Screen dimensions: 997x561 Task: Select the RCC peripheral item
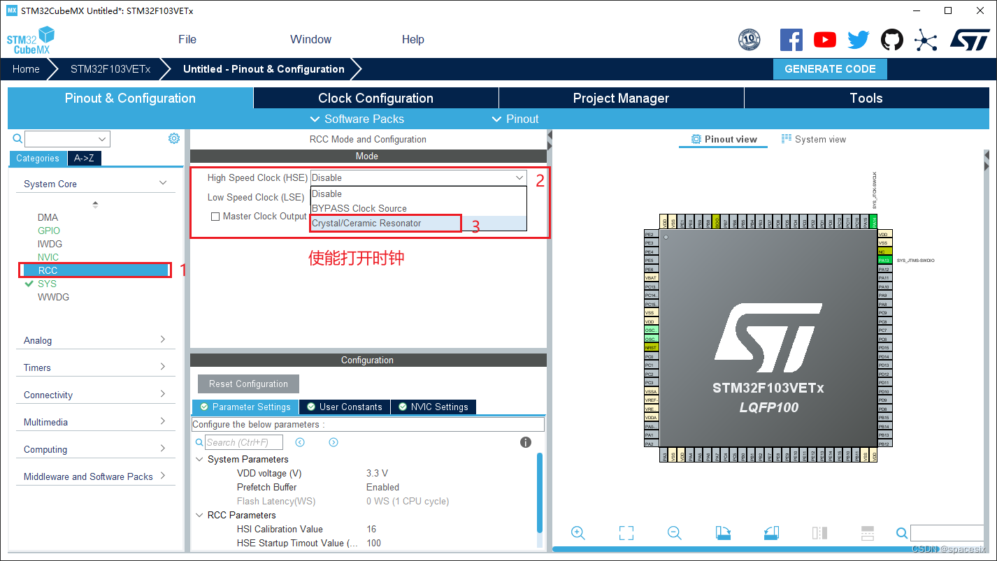point(95,270)
